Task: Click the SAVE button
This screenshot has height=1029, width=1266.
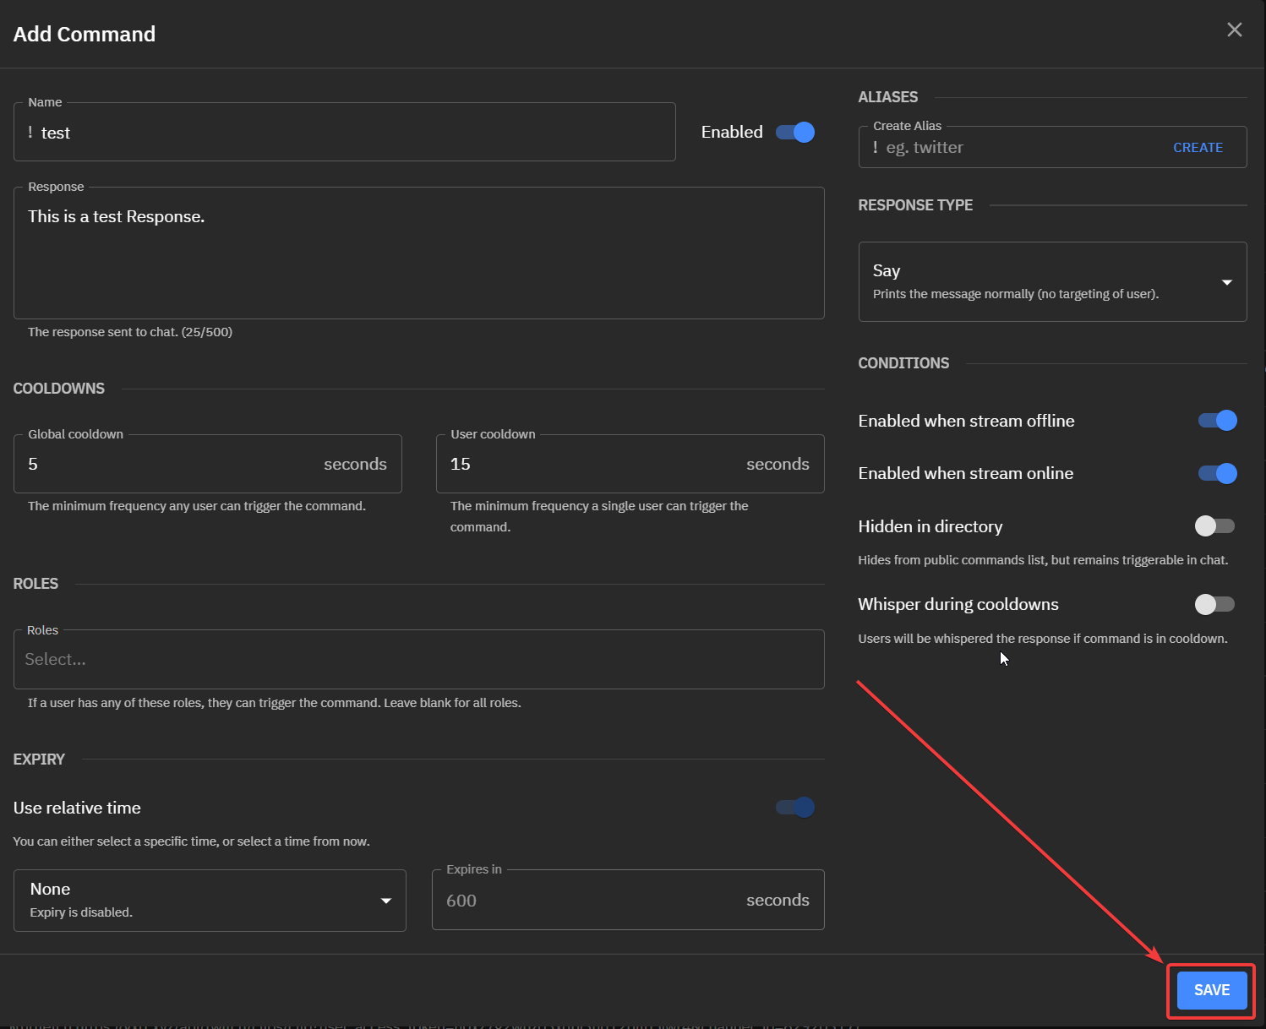Action: (x=1211, y=990)
